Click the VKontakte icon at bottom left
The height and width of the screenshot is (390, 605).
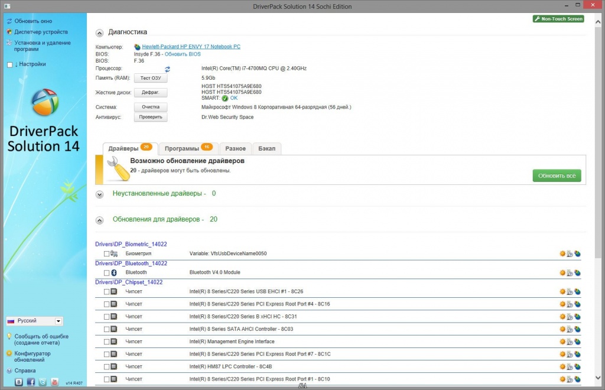[x=19, y=382]
